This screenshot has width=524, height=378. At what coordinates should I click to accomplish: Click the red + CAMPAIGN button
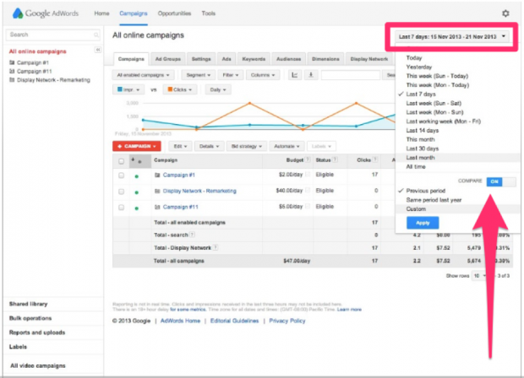coord(137,146)
